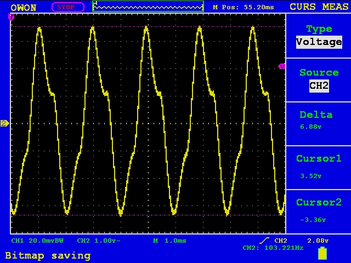Click the OWON logo
This screenshot has height=263, width=351.
tap(24, 8)
